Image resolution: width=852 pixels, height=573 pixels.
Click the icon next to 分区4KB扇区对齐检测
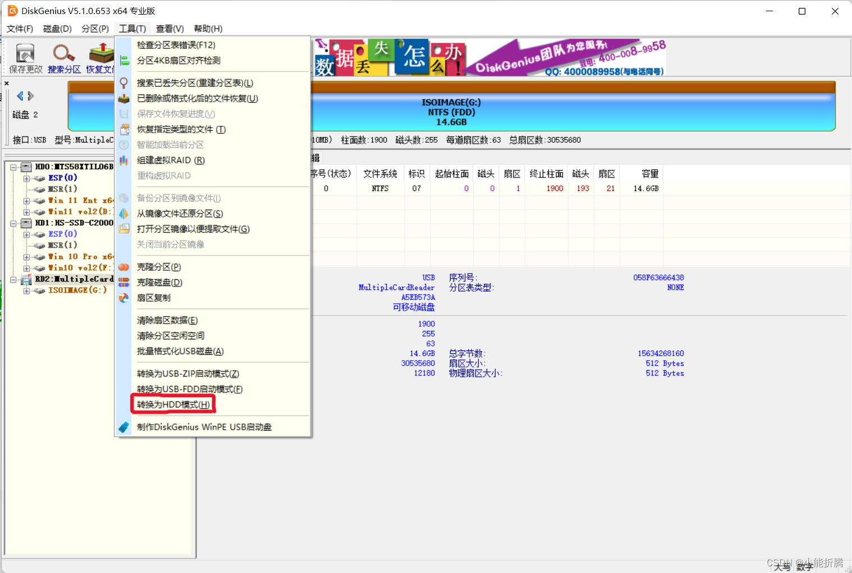(x=124, y=61)
